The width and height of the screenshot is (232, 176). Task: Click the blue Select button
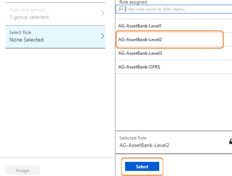pyautogui.click(x=142, y=167)
